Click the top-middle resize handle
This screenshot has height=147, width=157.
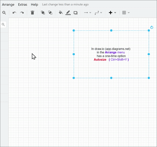click(x=111, y=30)
